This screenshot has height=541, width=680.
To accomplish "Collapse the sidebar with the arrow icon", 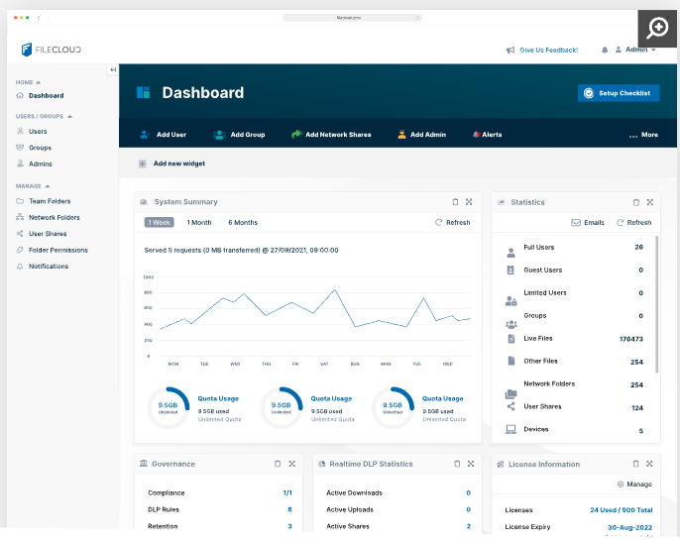I will 113,69.
